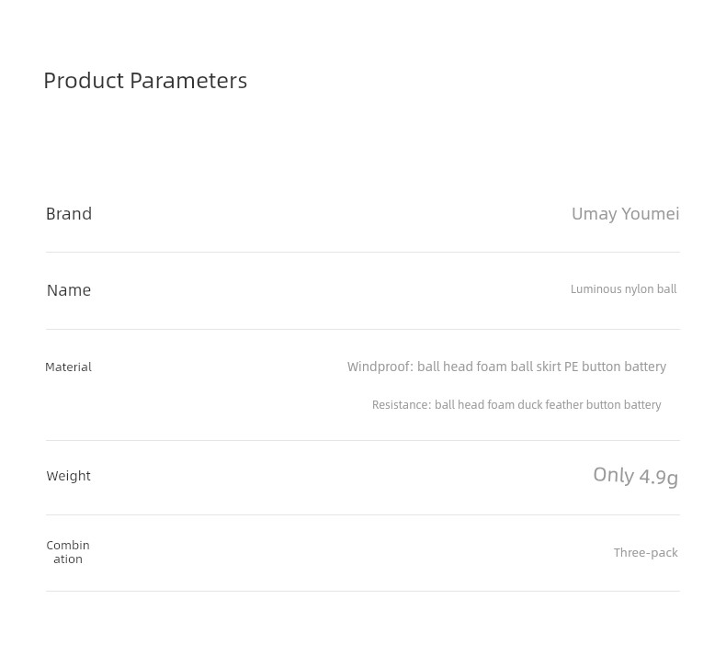Click the Luminous nylon ball value
Screen dimensions: 726x655
[624, 289]
